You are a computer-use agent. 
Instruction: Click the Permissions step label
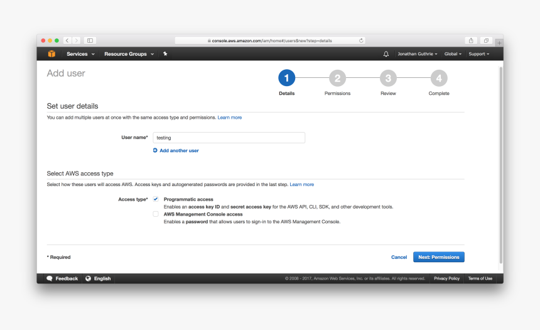pyautogui.click(x=338, y=94)
